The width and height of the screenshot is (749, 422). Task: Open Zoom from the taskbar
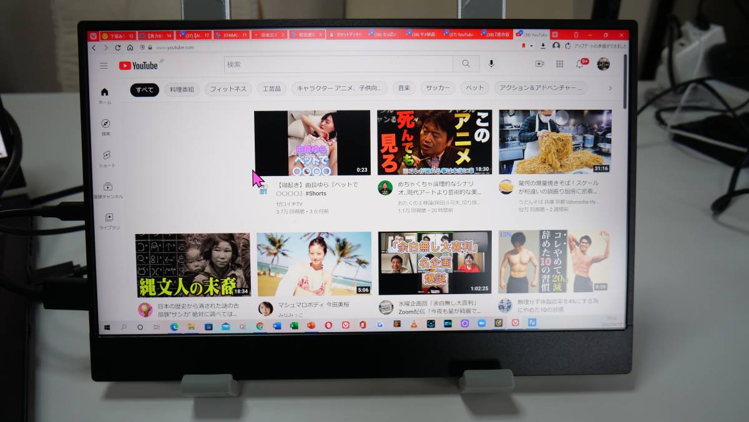(481, 323)
